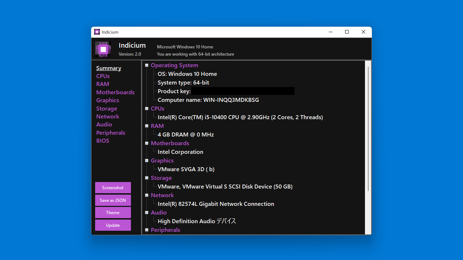Click the vertical scrollbar thumb
This screenshot has width=463, height=260.
coord(368,129)
